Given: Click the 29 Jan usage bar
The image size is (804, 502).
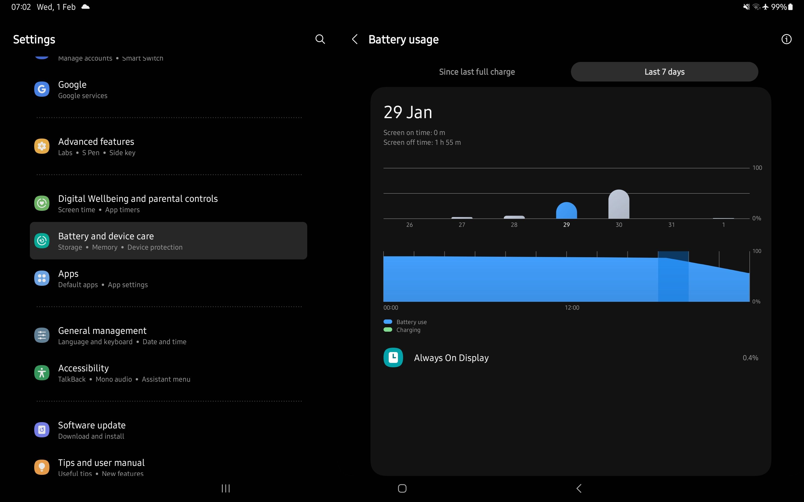Looking at the screenshot, I should 566,211.
